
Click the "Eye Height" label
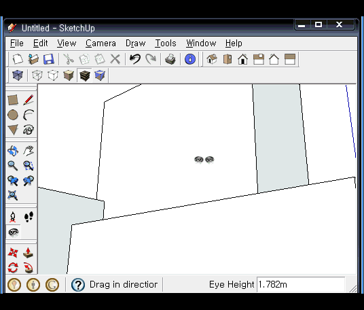pyautogui.click(x=232, y=284)
